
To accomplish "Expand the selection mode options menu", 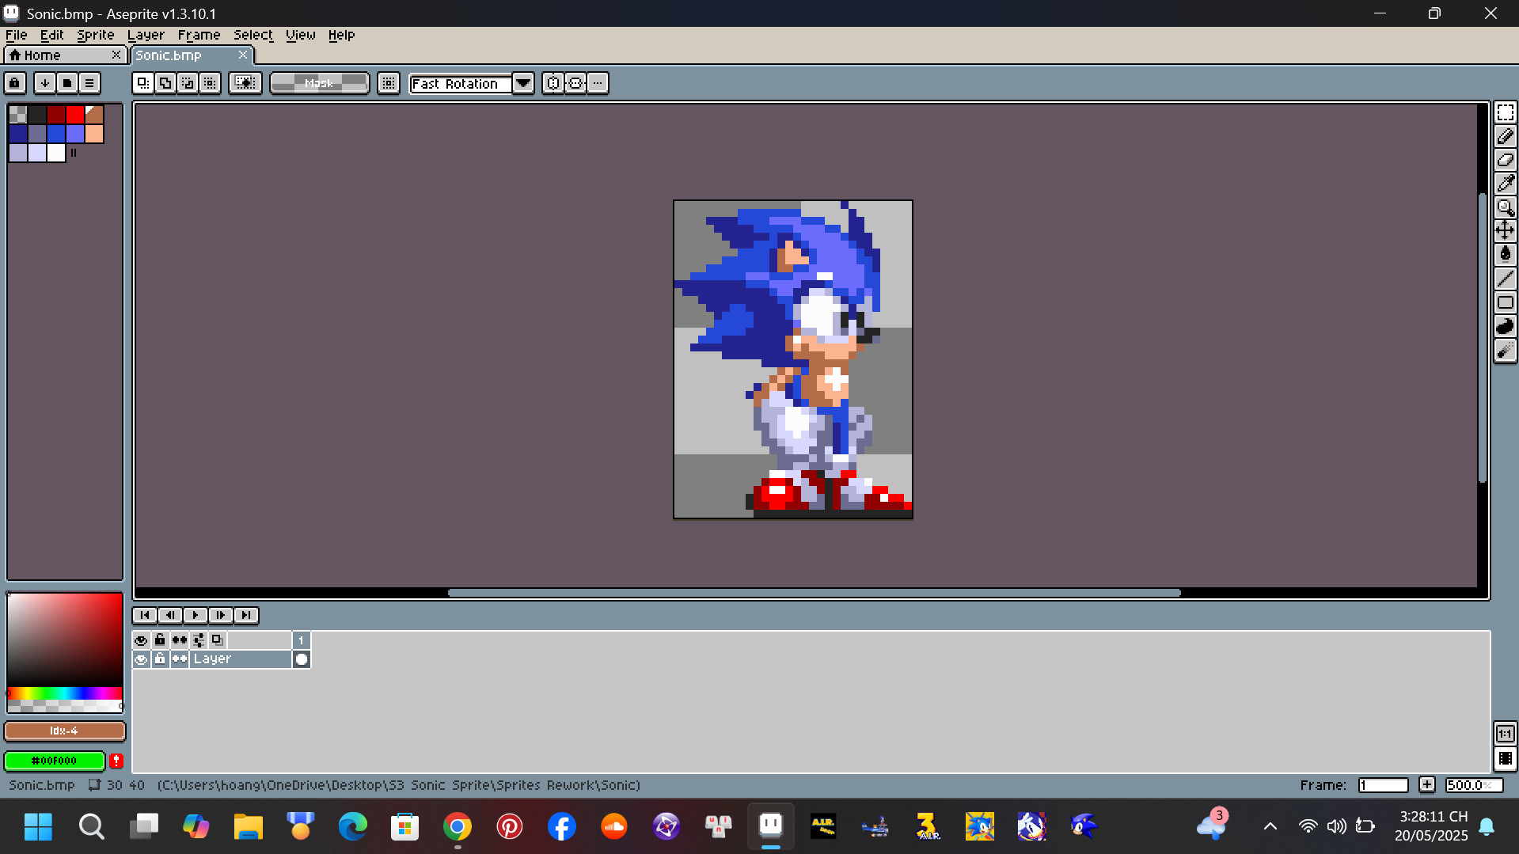I will (x=598, y=83).
